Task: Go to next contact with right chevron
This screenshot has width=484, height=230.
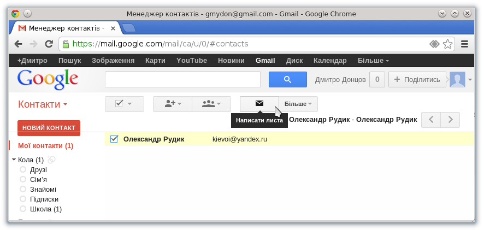Action: [450, 120]
